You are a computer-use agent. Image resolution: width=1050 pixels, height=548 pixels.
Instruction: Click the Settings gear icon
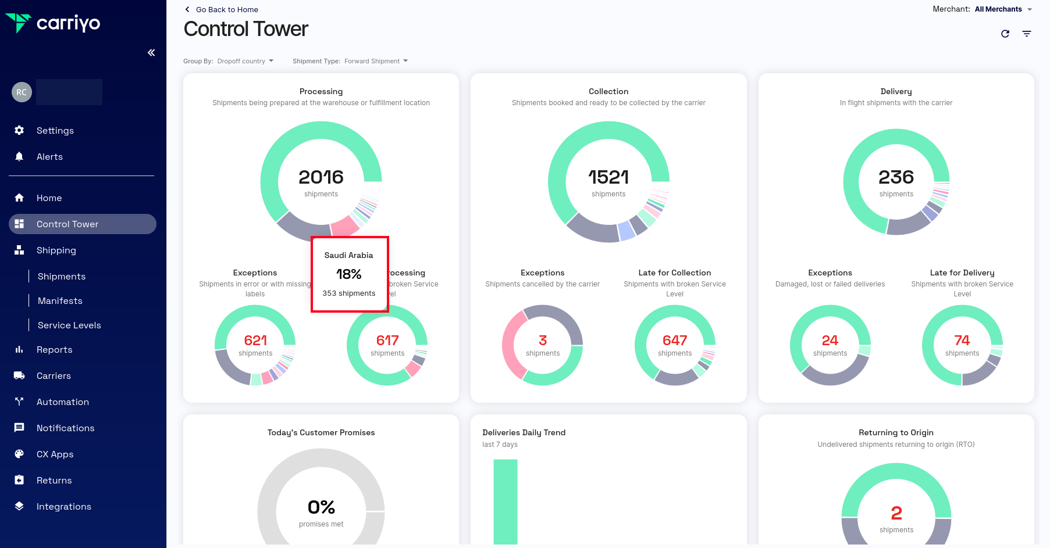[x=19, y=130]
